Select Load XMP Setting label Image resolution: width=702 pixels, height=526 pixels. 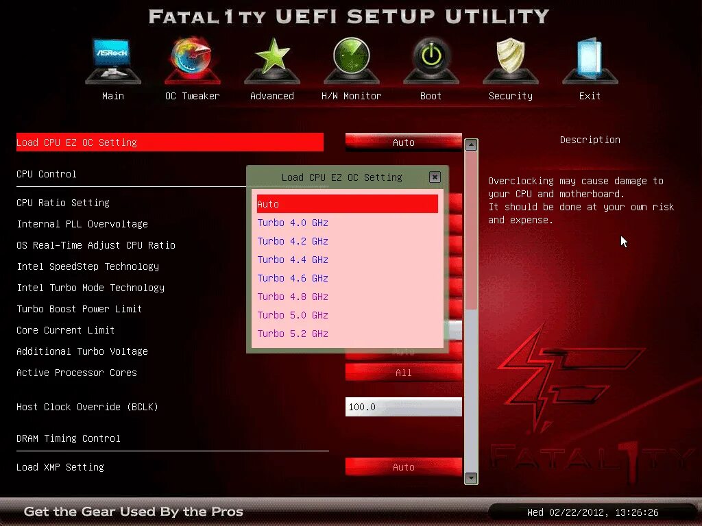[x=60, y=467]
